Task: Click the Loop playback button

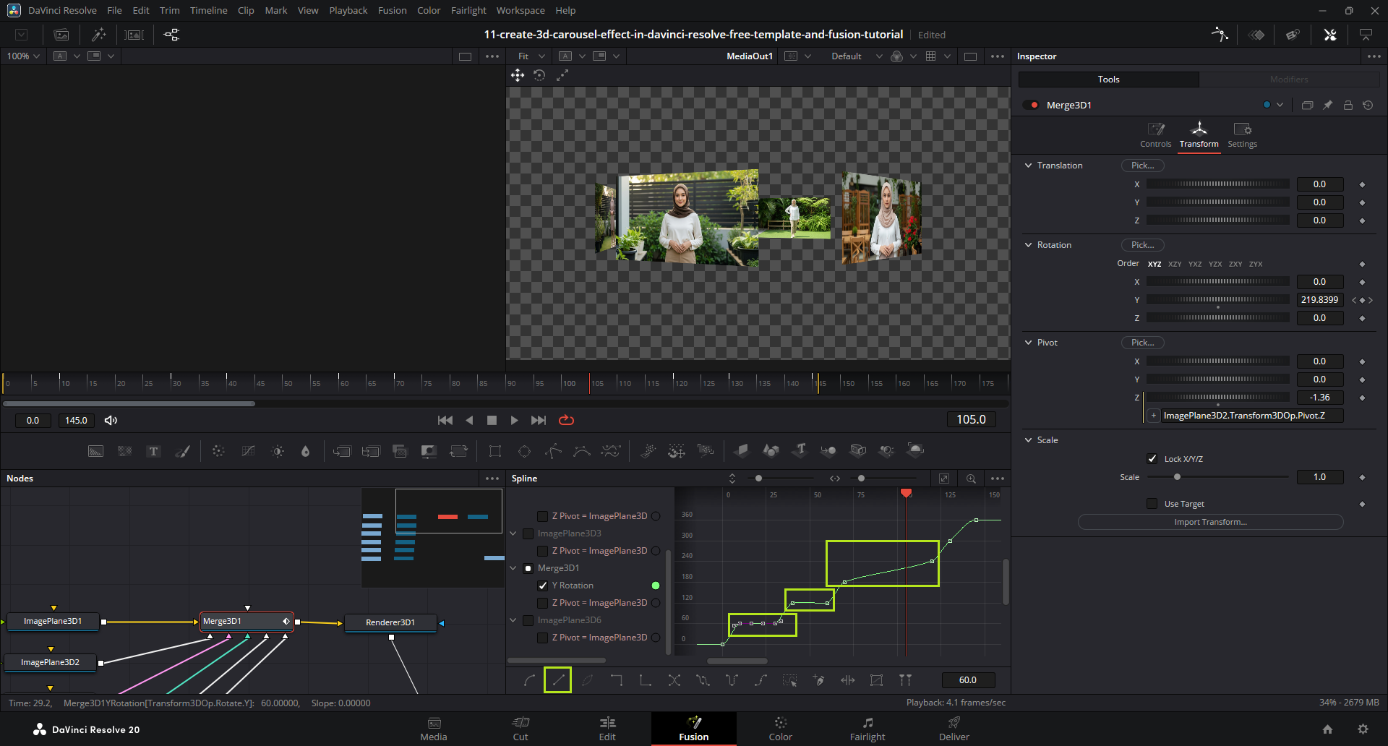Action: [566, 420]
